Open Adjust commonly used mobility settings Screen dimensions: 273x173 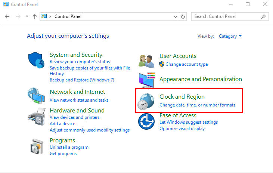[x=90, y=130]
